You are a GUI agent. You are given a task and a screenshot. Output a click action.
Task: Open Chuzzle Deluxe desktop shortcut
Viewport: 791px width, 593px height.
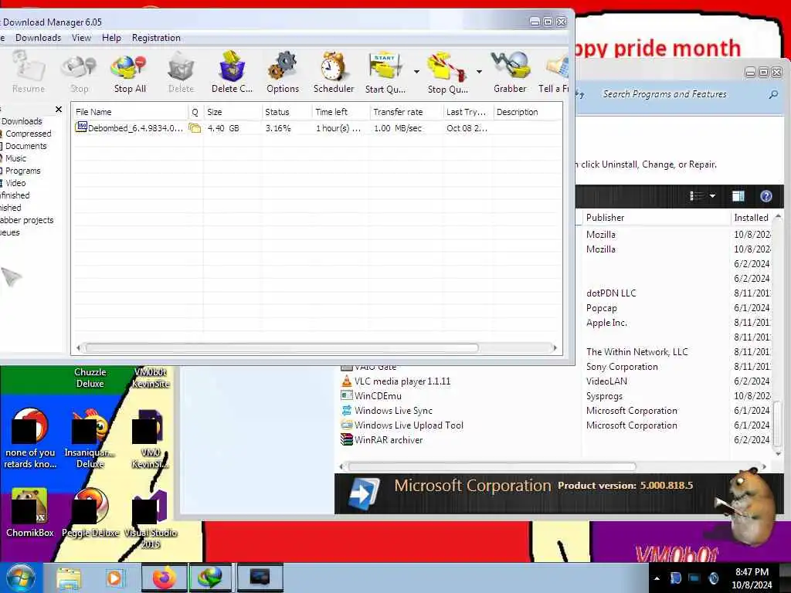point(90,378)
